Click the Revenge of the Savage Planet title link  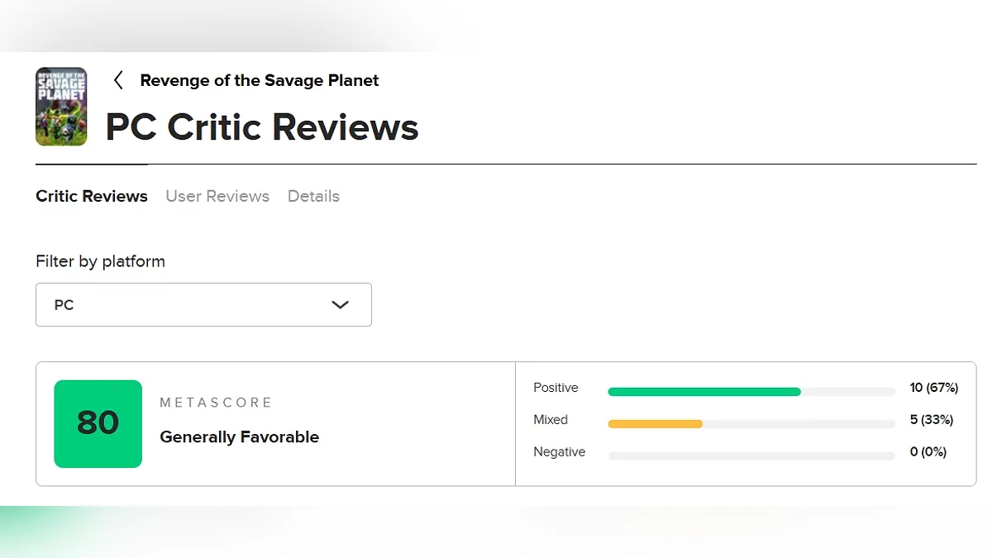point(260,80)
